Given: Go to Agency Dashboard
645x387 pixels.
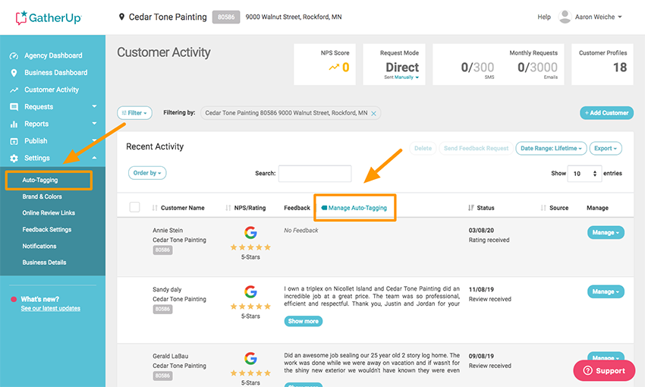Looking at the screenshot, I should click(x=53, y=55).
